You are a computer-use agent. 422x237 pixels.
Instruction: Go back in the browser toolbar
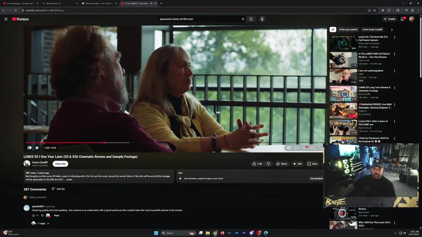(x=3, y=10)
